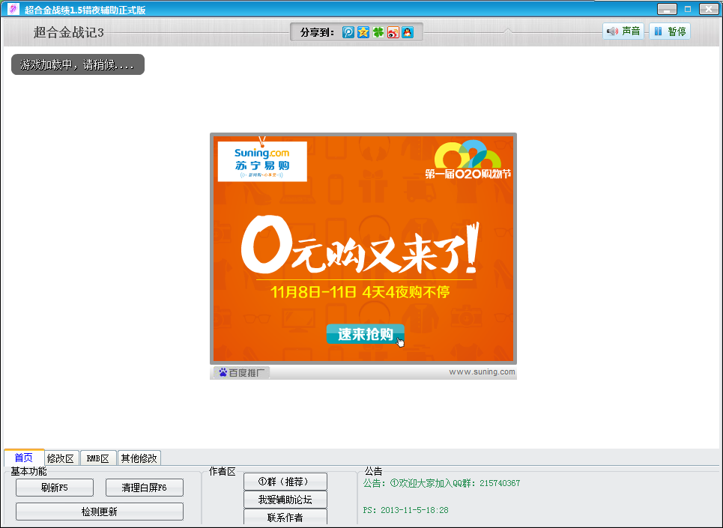Screen dimensions: 723x528
Task: Close the 超合金战绩 window
Action: click(709, 9)
